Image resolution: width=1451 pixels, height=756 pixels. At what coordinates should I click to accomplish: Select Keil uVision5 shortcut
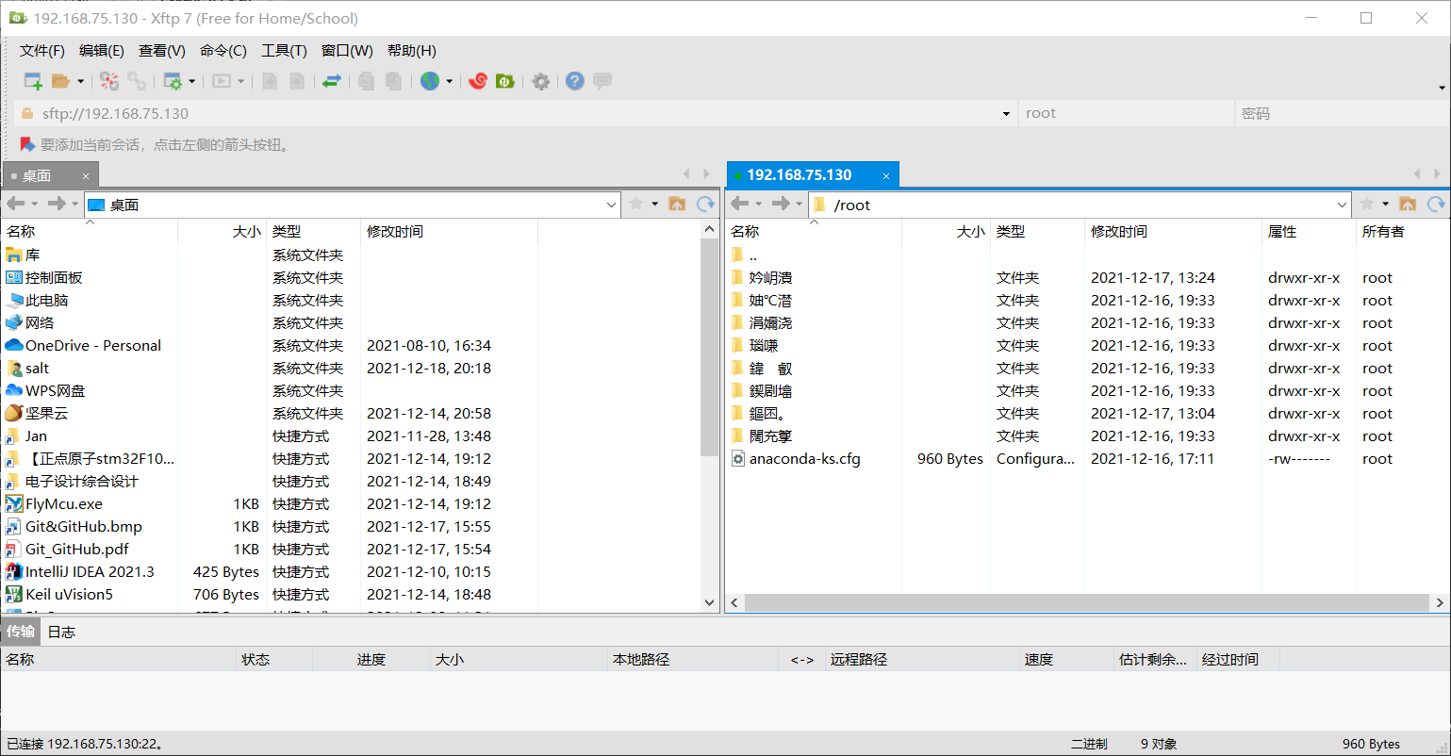tap(69, 595)
